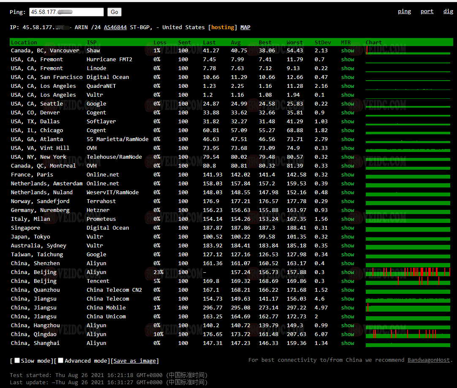Show MTR for China Shanghai Aliyun
The height and width of the screenshot is (388, 457).
click(x=348, y=343)
